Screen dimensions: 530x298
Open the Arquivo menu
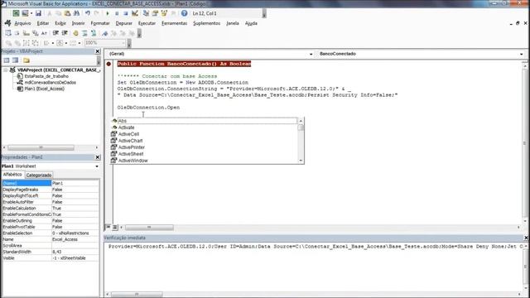tap(22, 23)
